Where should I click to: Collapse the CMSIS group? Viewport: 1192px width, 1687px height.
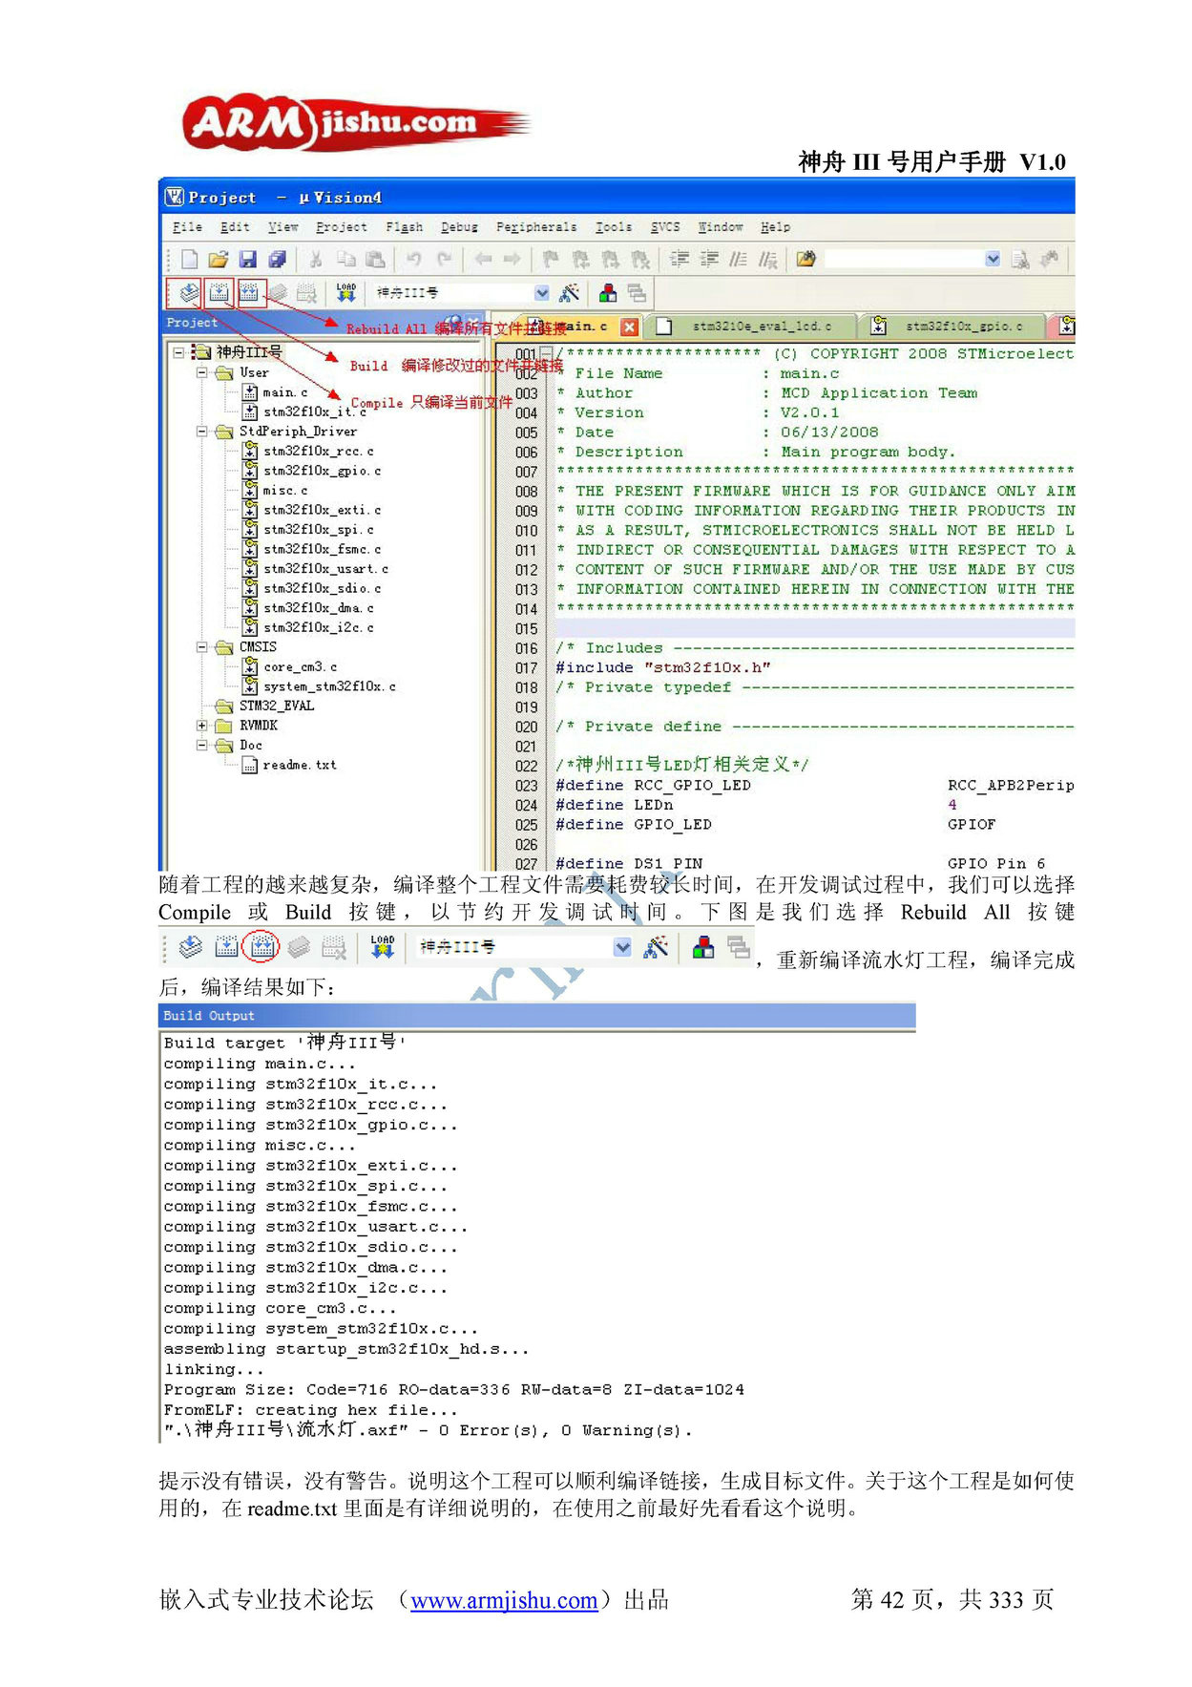[x=202, y=647]
